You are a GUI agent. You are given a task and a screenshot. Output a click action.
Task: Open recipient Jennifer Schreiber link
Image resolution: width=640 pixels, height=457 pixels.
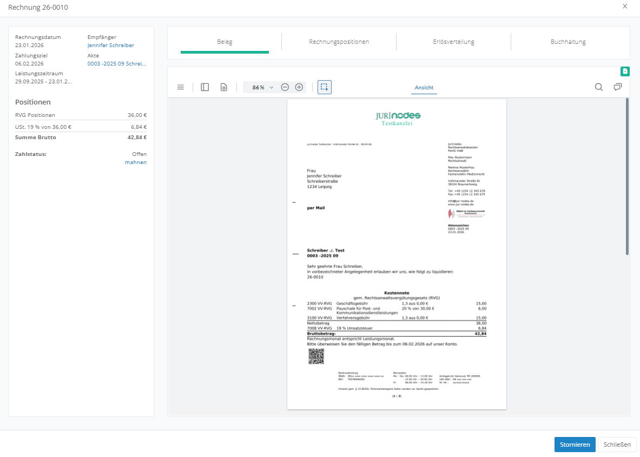click(111, 45)
